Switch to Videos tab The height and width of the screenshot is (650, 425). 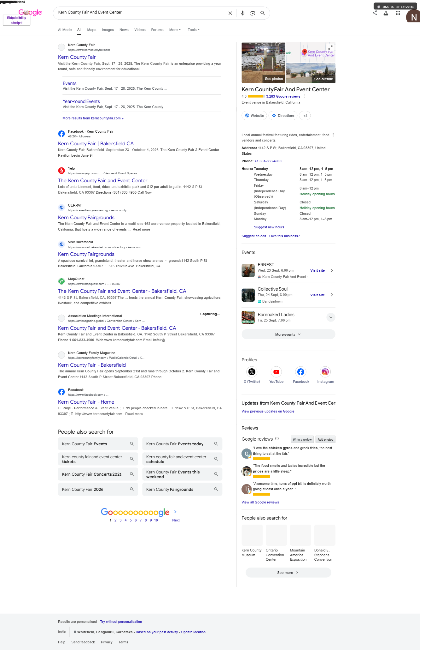(x=140, y=30)
